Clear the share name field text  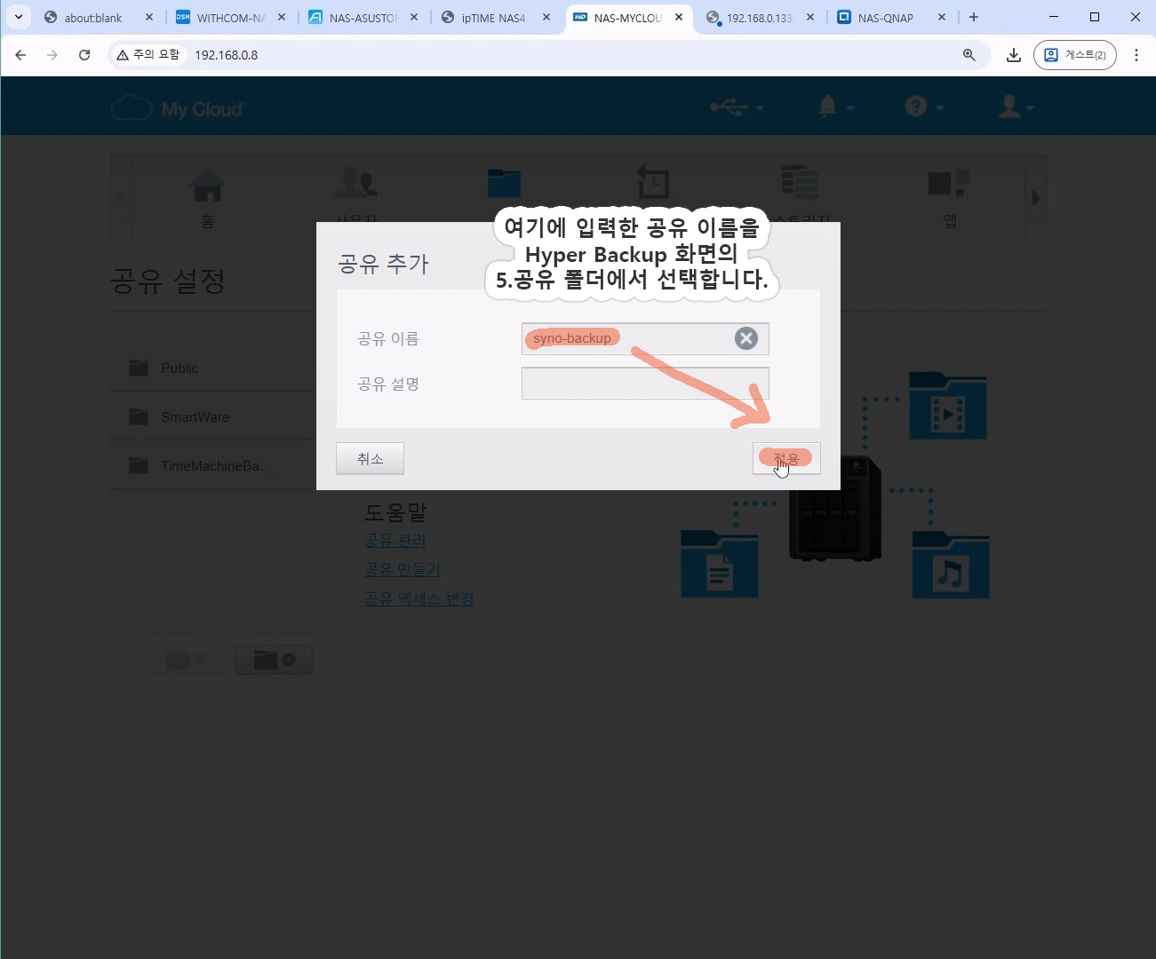[745, 338]
